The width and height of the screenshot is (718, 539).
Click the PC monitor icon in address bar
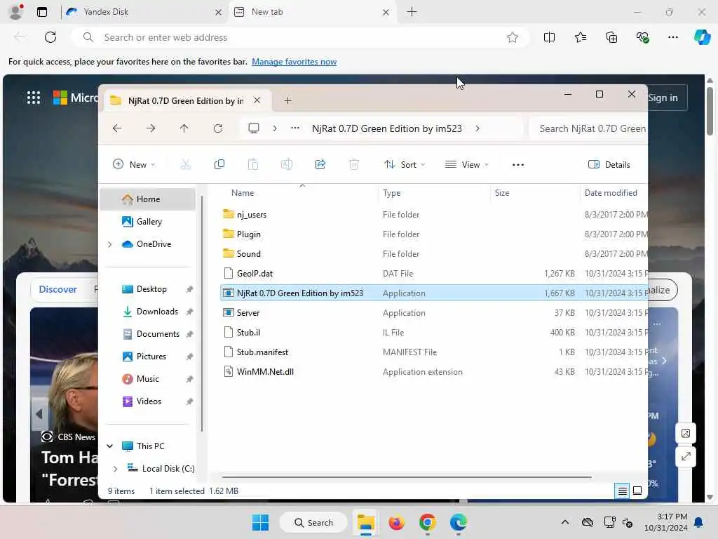click(254, 128)
